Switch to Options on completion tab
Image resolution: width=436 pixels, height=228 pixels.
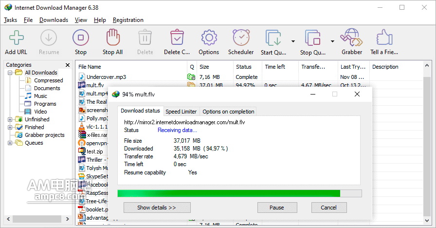pyautogui.click(x=228, y=112)
